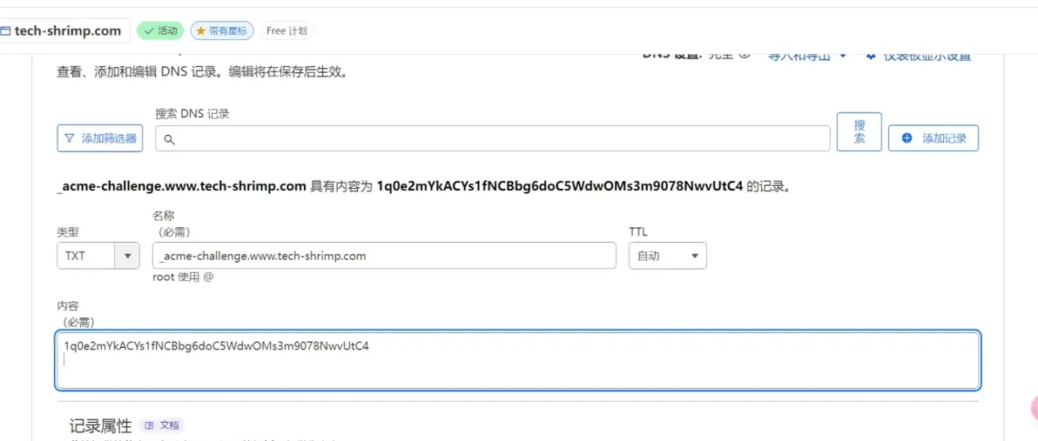Open the TTL 自动 dropdown
The height and width of the screenshot is (441, 1038).
click(x=667, y=256)
